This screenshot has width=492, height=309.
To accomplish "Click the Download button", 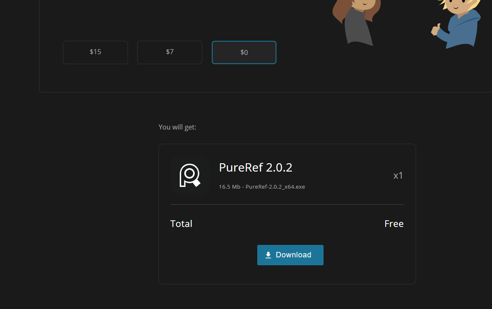I will [x=290, y=255].
